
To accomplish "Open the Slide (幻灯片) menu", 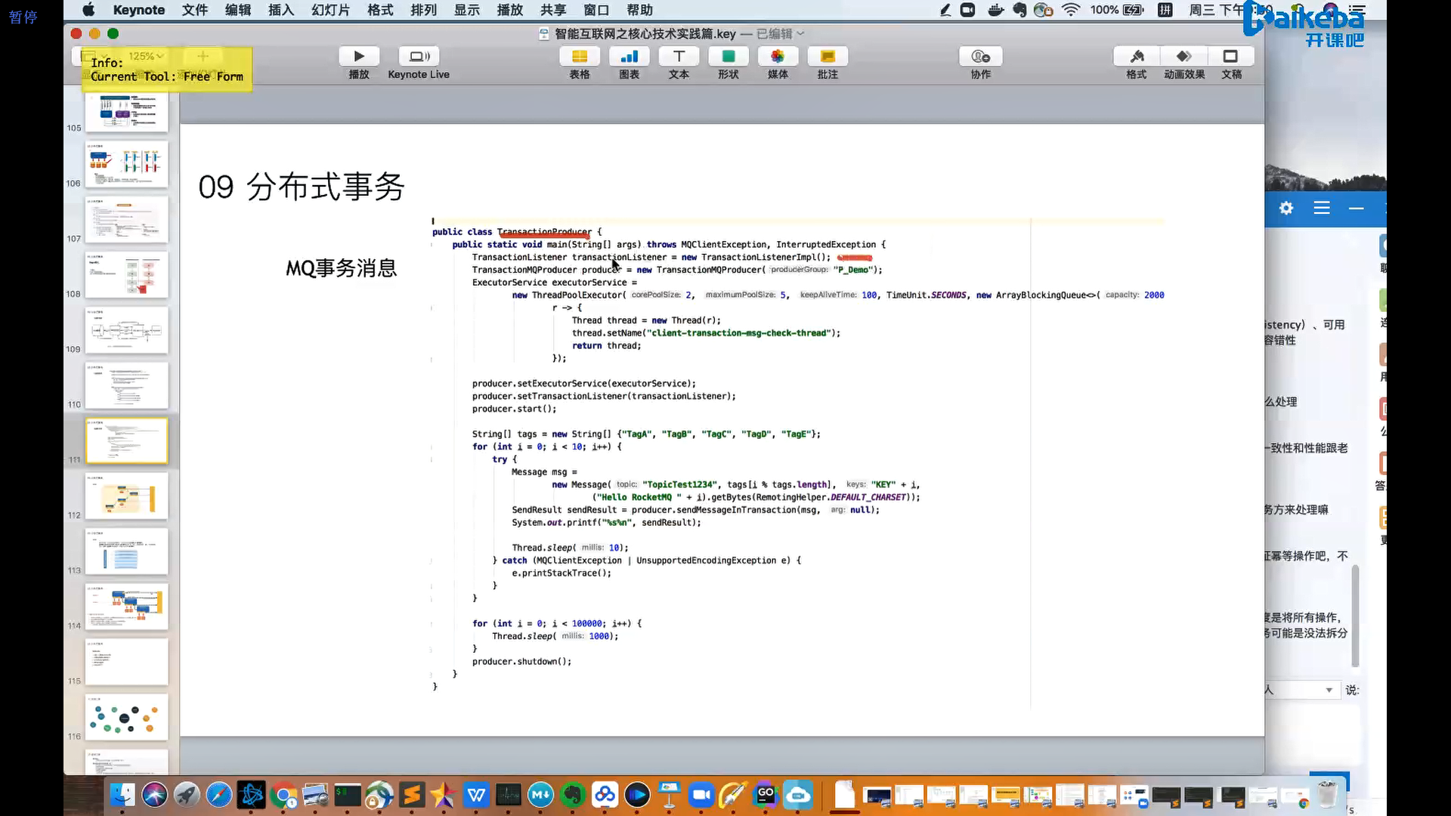I will (x=330, y=10).
